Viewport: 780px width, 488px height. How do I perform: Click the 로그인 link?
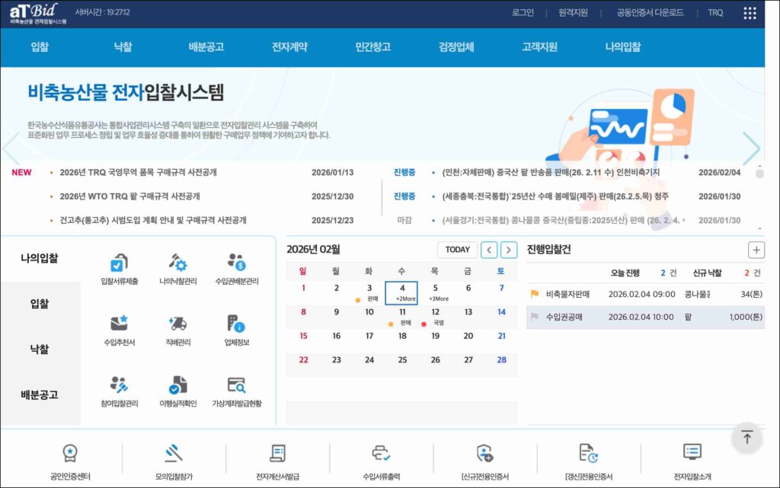click(523, 13)
